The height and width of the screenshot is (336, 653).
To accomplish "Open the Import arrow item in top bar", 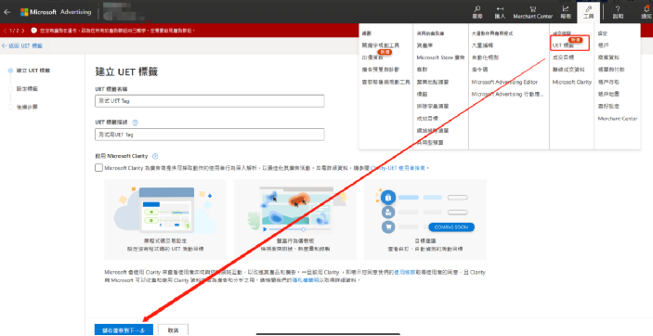I will click(x=500, y=12).
